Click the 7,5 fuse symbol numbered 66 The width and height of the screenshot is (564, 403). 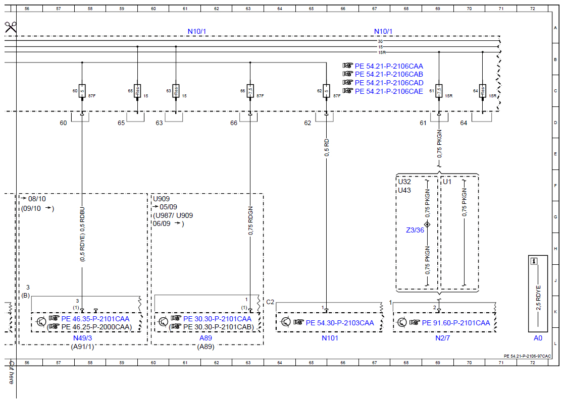pos(250,91)
